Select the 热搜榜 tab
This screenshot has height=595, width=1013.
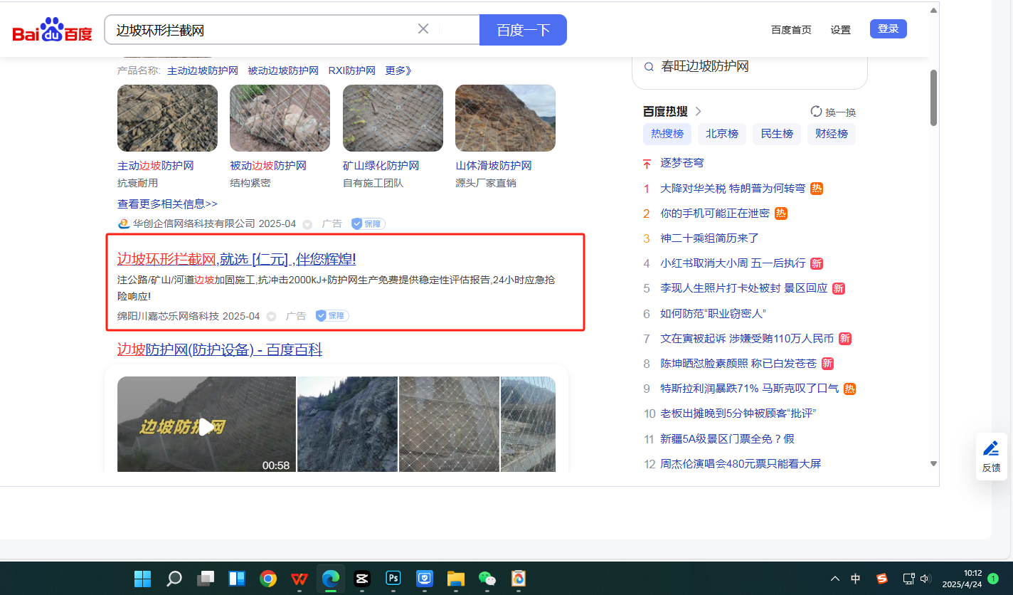667,134
